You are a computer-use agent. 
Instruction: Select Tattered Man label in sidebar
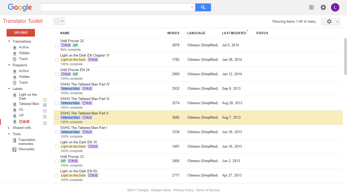click(29, 104)
